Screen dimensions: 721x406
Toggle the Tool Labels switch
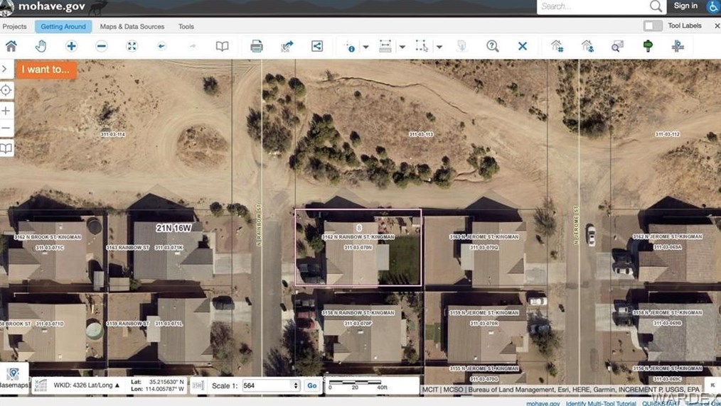[652, 26]
